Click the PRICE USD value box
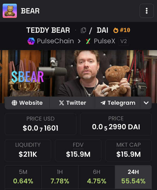The width and height of the screenshot is (157, 190). tap(41, 124)
